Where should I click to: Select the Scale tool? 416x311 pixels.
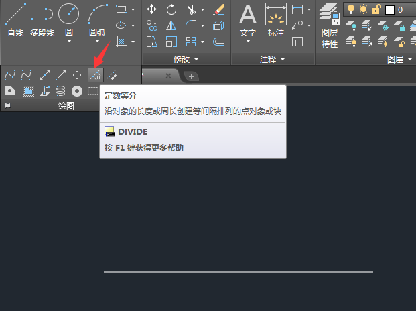click(171, 42)
